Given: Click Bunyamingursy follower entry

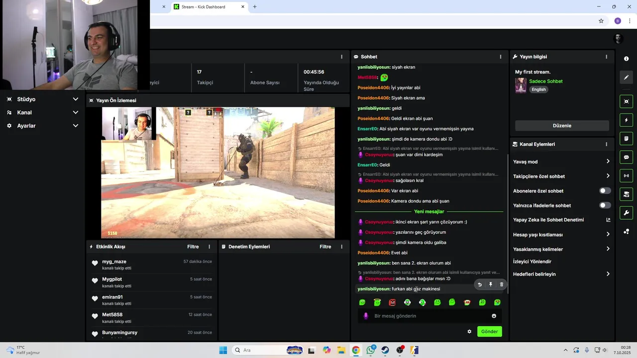Looking at the screenshot, I should pyautogui.click(x=152, y=334).
